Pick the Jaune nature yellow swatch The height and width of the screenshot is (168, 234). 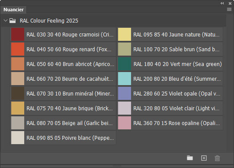click(125, 34)
